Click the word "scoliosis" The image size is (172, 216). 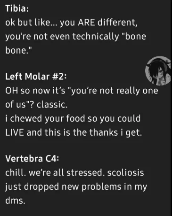[x=125, y=173]
